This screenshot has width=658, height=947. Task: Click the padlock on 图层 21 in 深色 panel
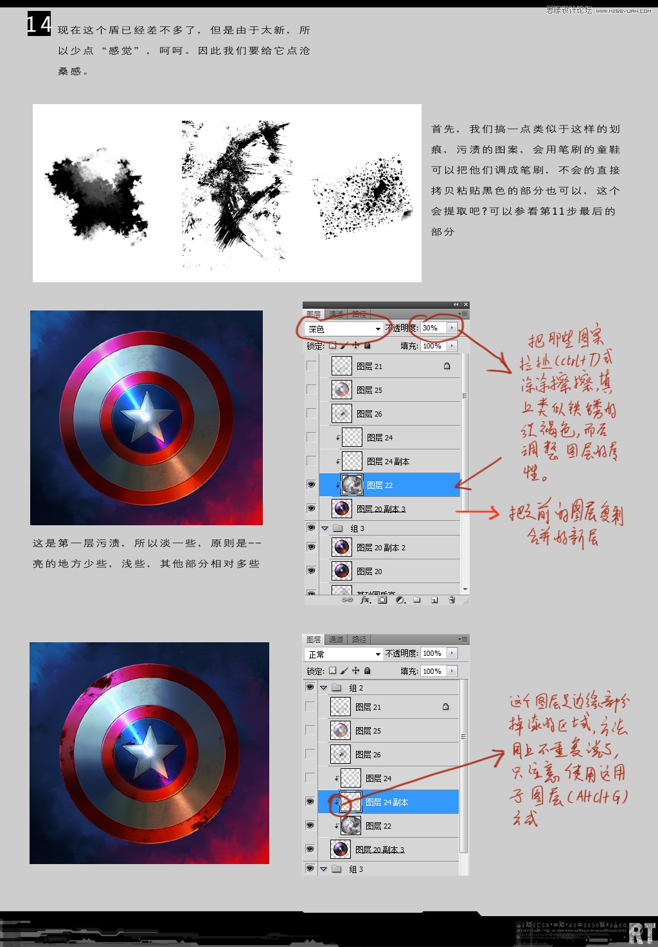(x=447, y=366)
